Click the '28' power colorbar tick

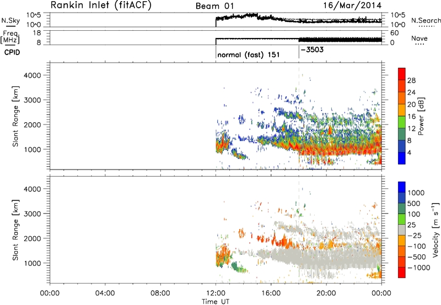(411, 80)
